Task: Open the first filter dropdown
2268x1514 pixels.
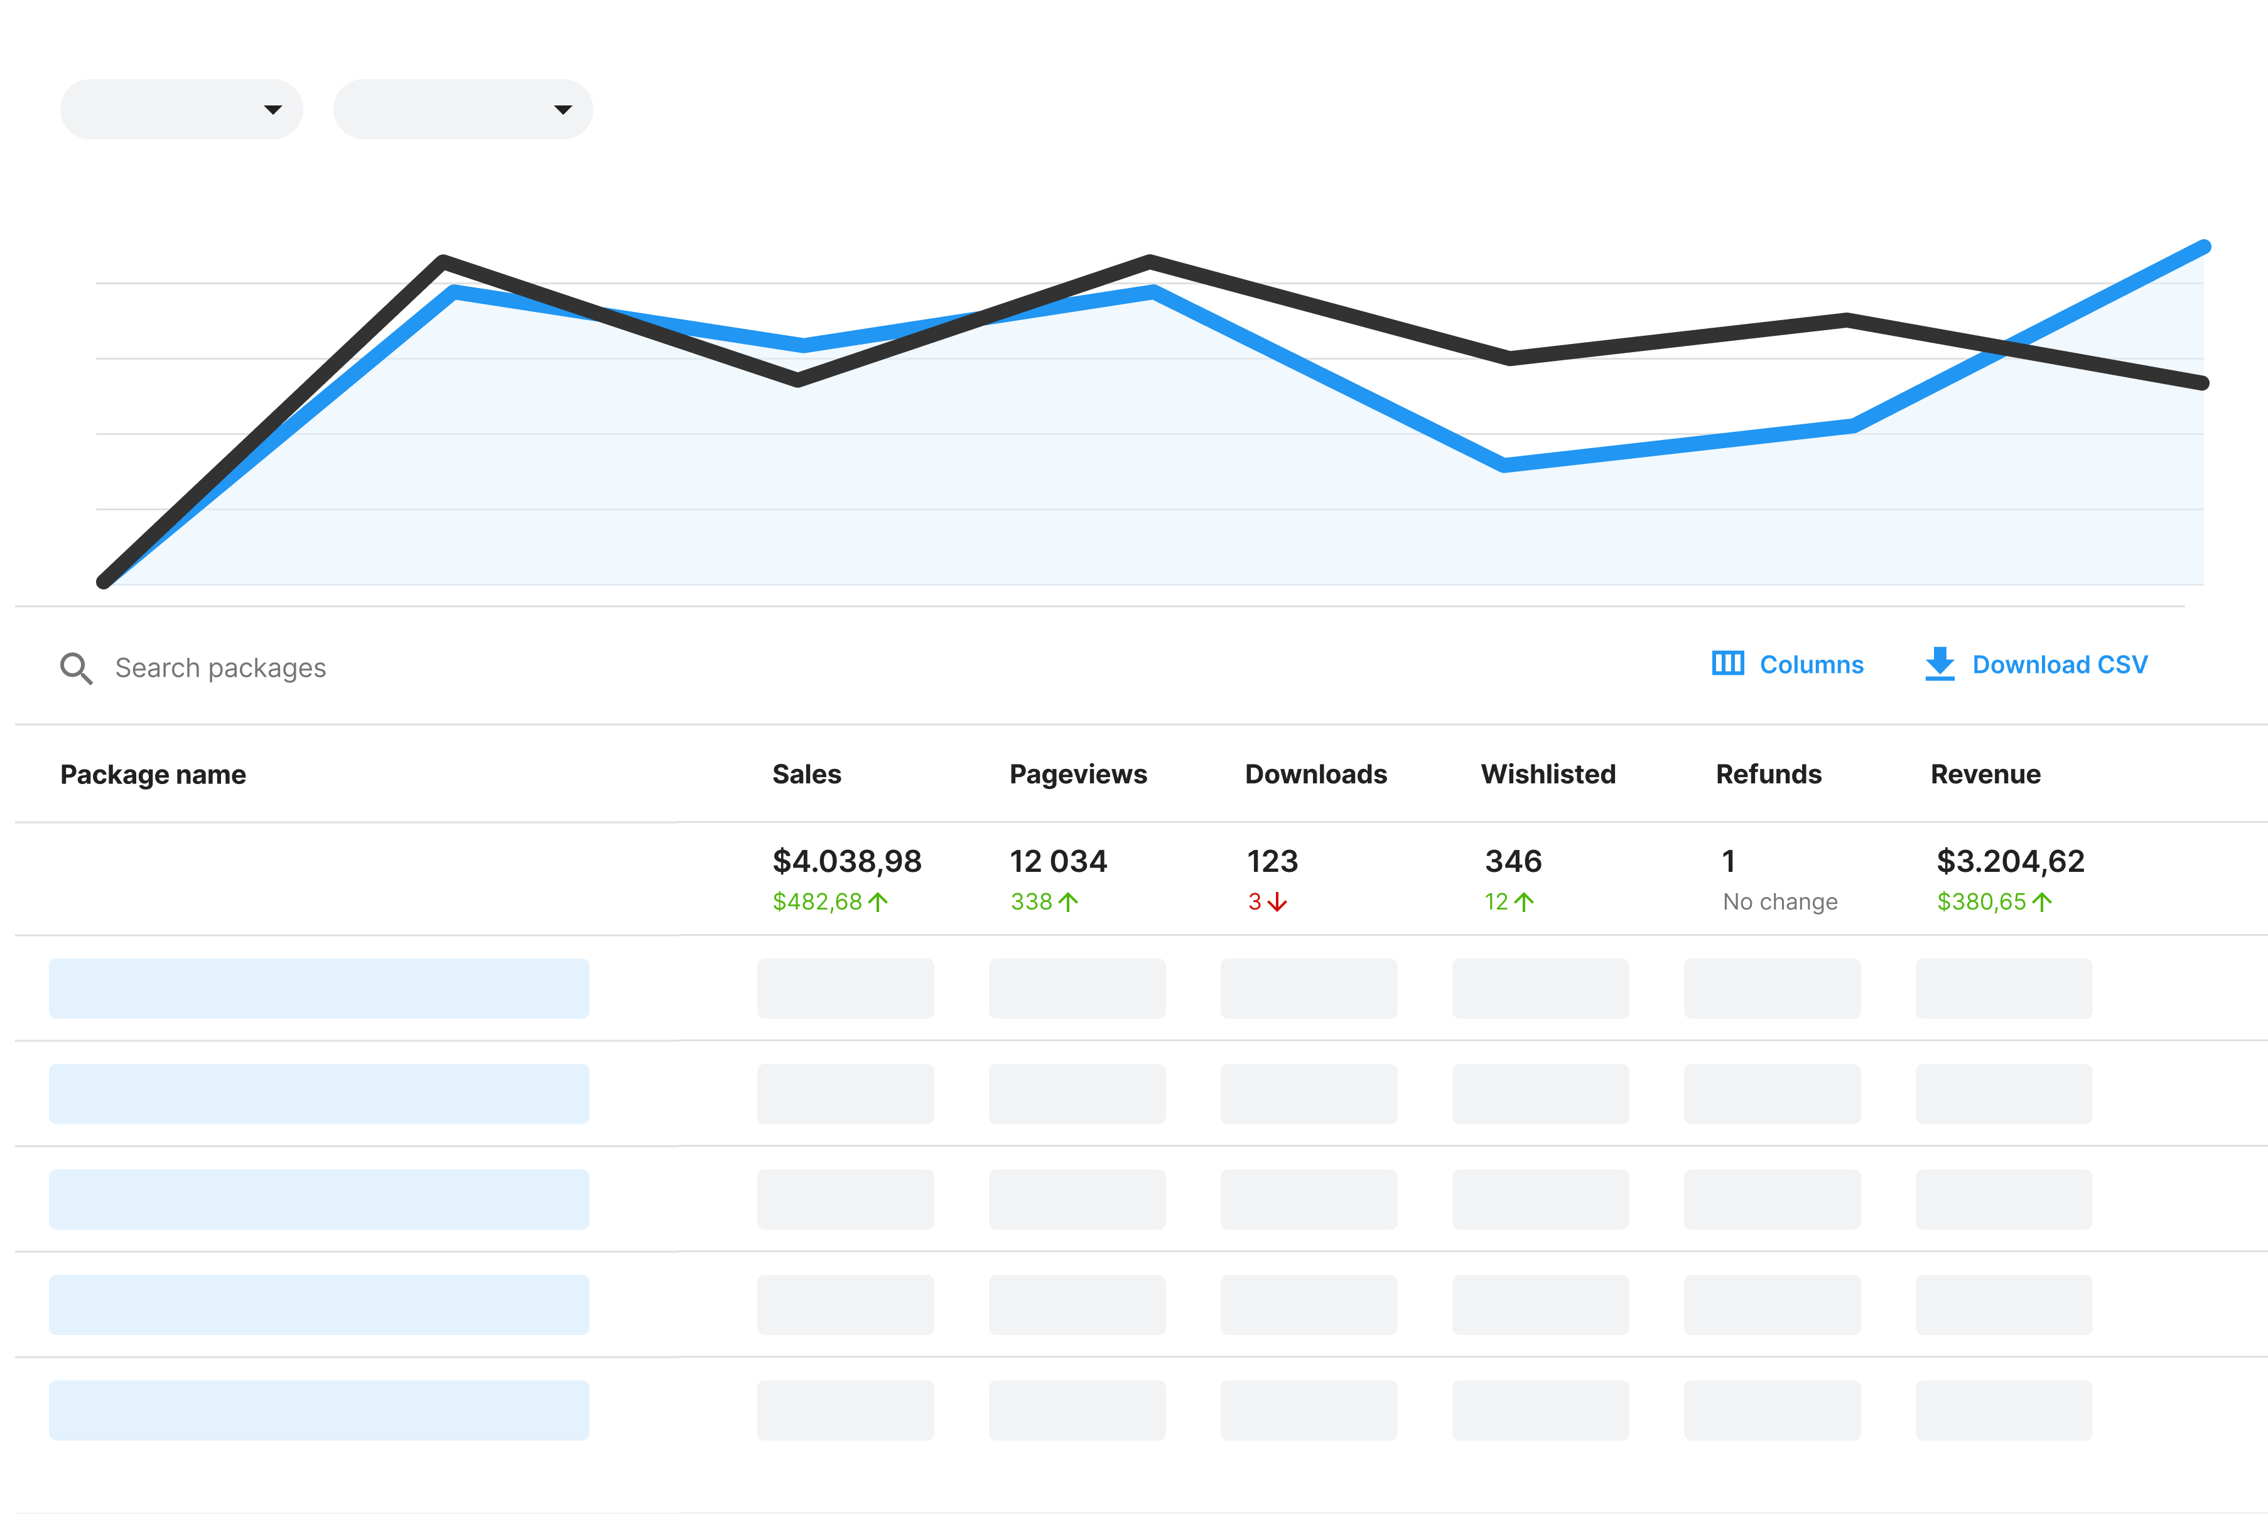Action: (x=181, y=108)
